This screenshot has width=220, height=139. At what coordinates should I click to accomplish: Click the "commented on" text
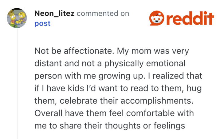[103, 14]
